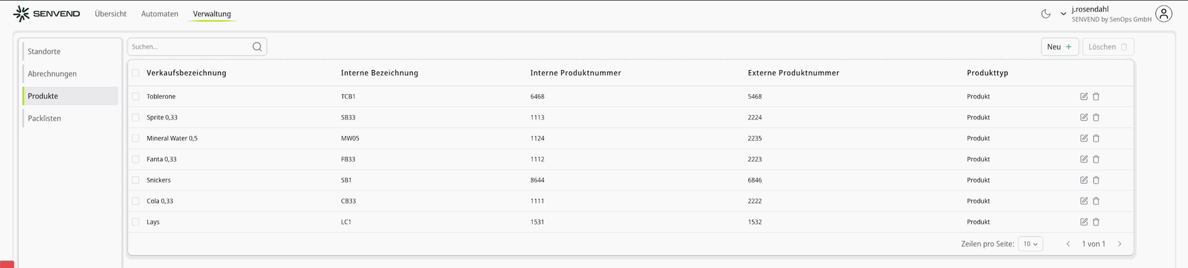The image size is (1188, 268).
Task: Check the Cola 0,33 row checkbox
Action: pos(136,201)
